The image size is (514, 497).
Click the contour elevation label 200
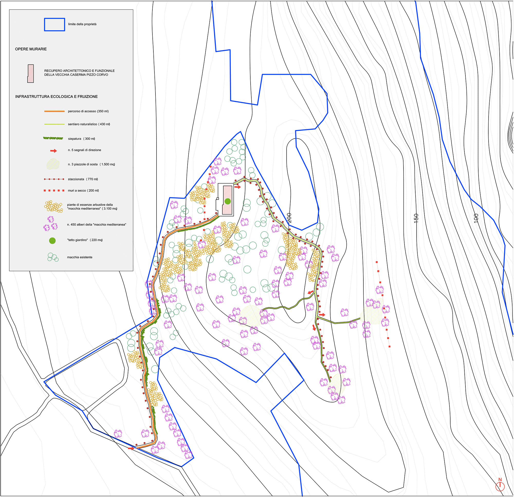pyautogui.click(x=289, y=218)
